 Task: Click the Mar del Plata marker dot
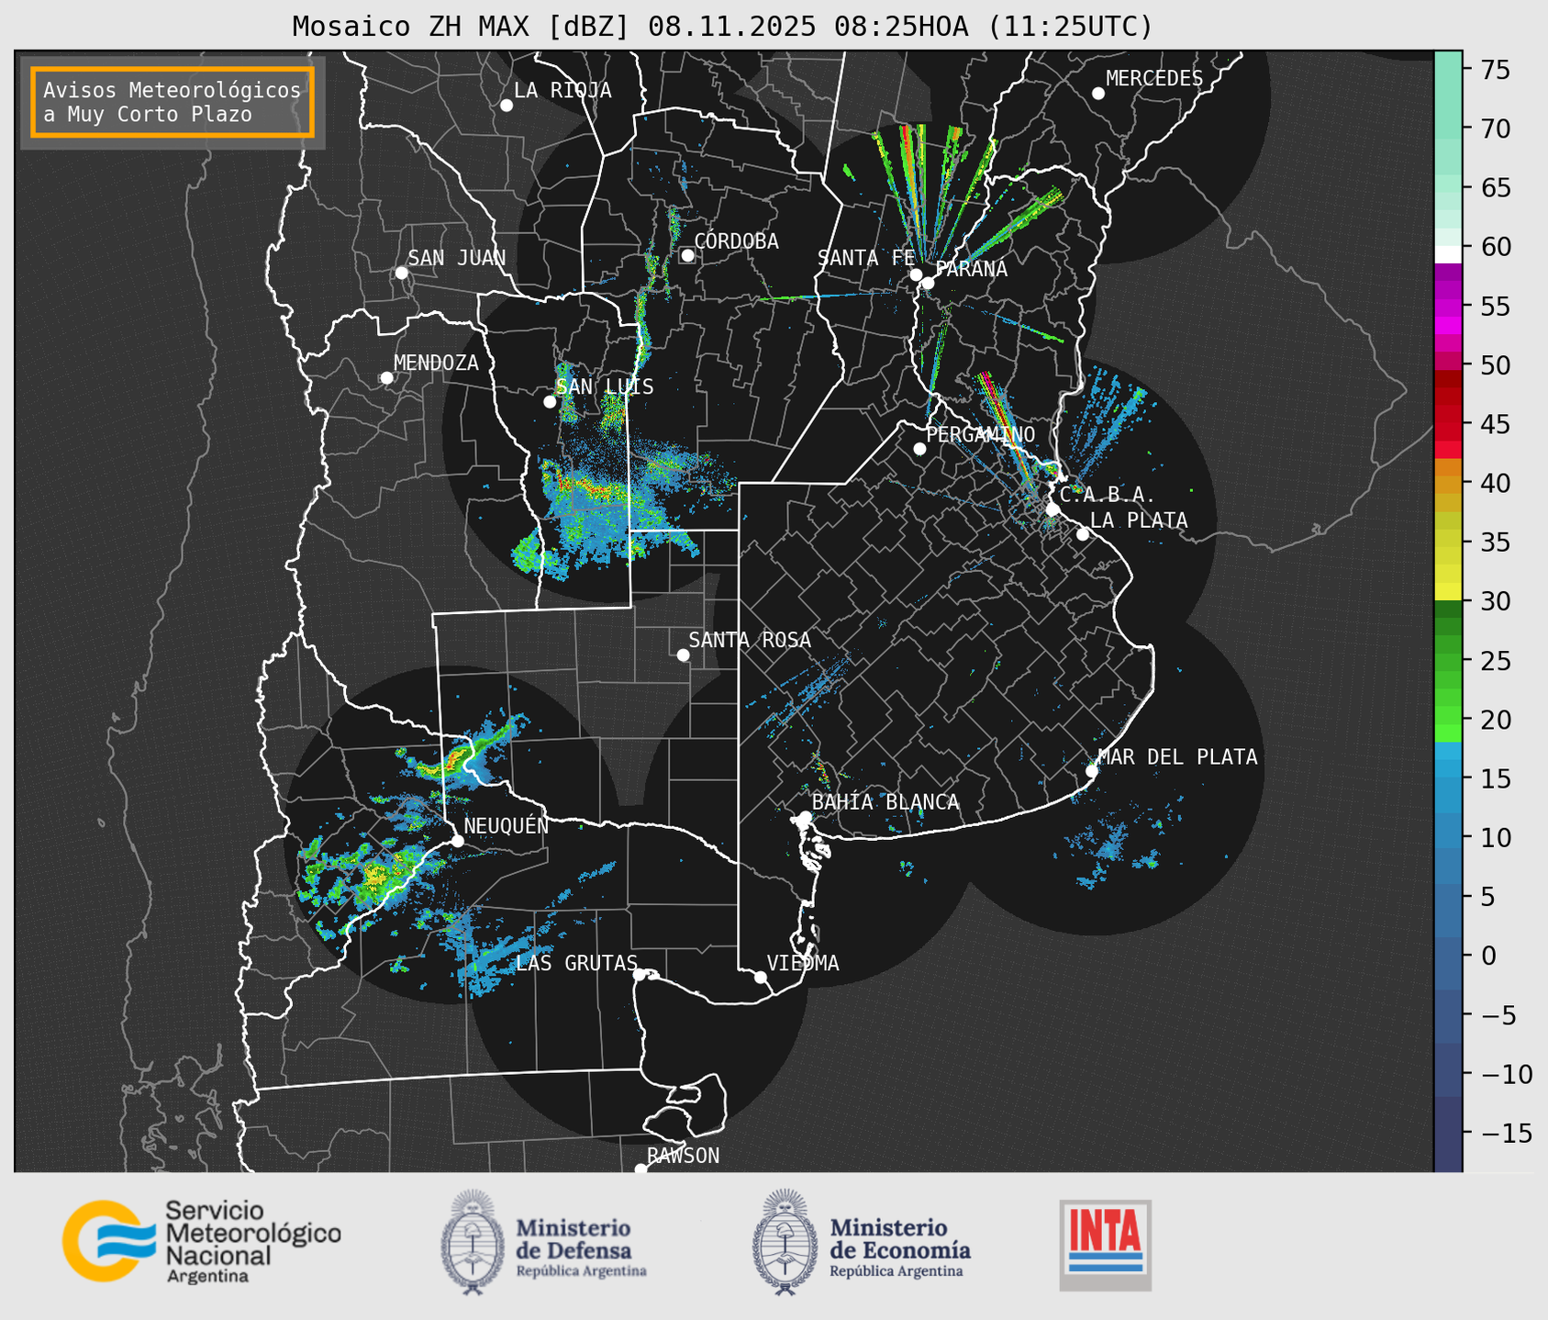1092,771
